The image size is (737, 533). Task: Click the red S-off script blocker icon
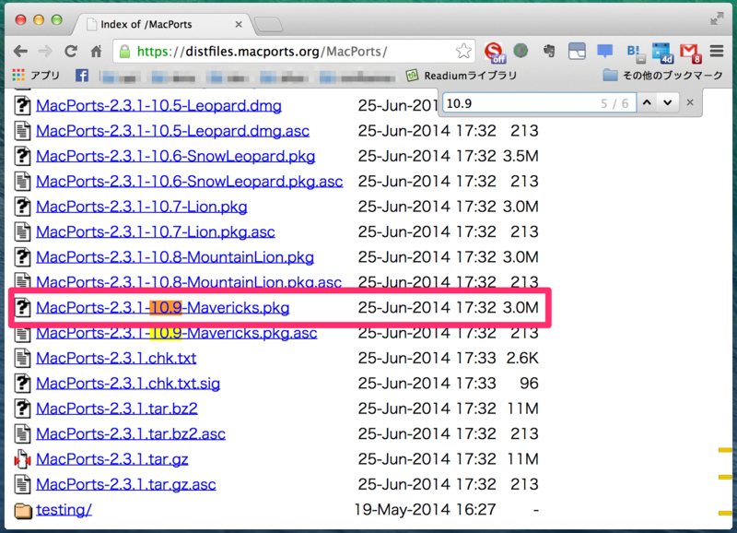tap(495, 52)
